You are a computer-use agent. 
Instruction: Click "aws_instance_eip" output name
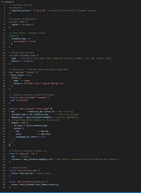tap(27, 171)
